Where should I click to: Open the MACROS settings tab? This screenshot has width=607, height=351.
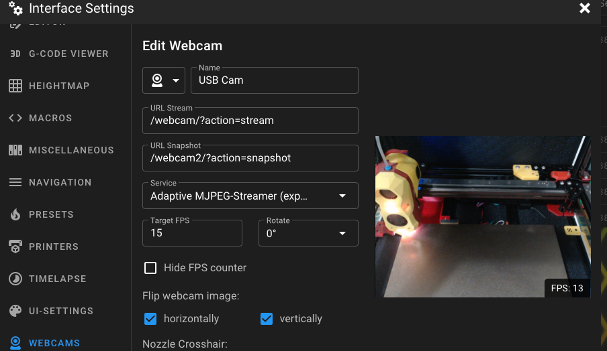[x=65, y=118]
